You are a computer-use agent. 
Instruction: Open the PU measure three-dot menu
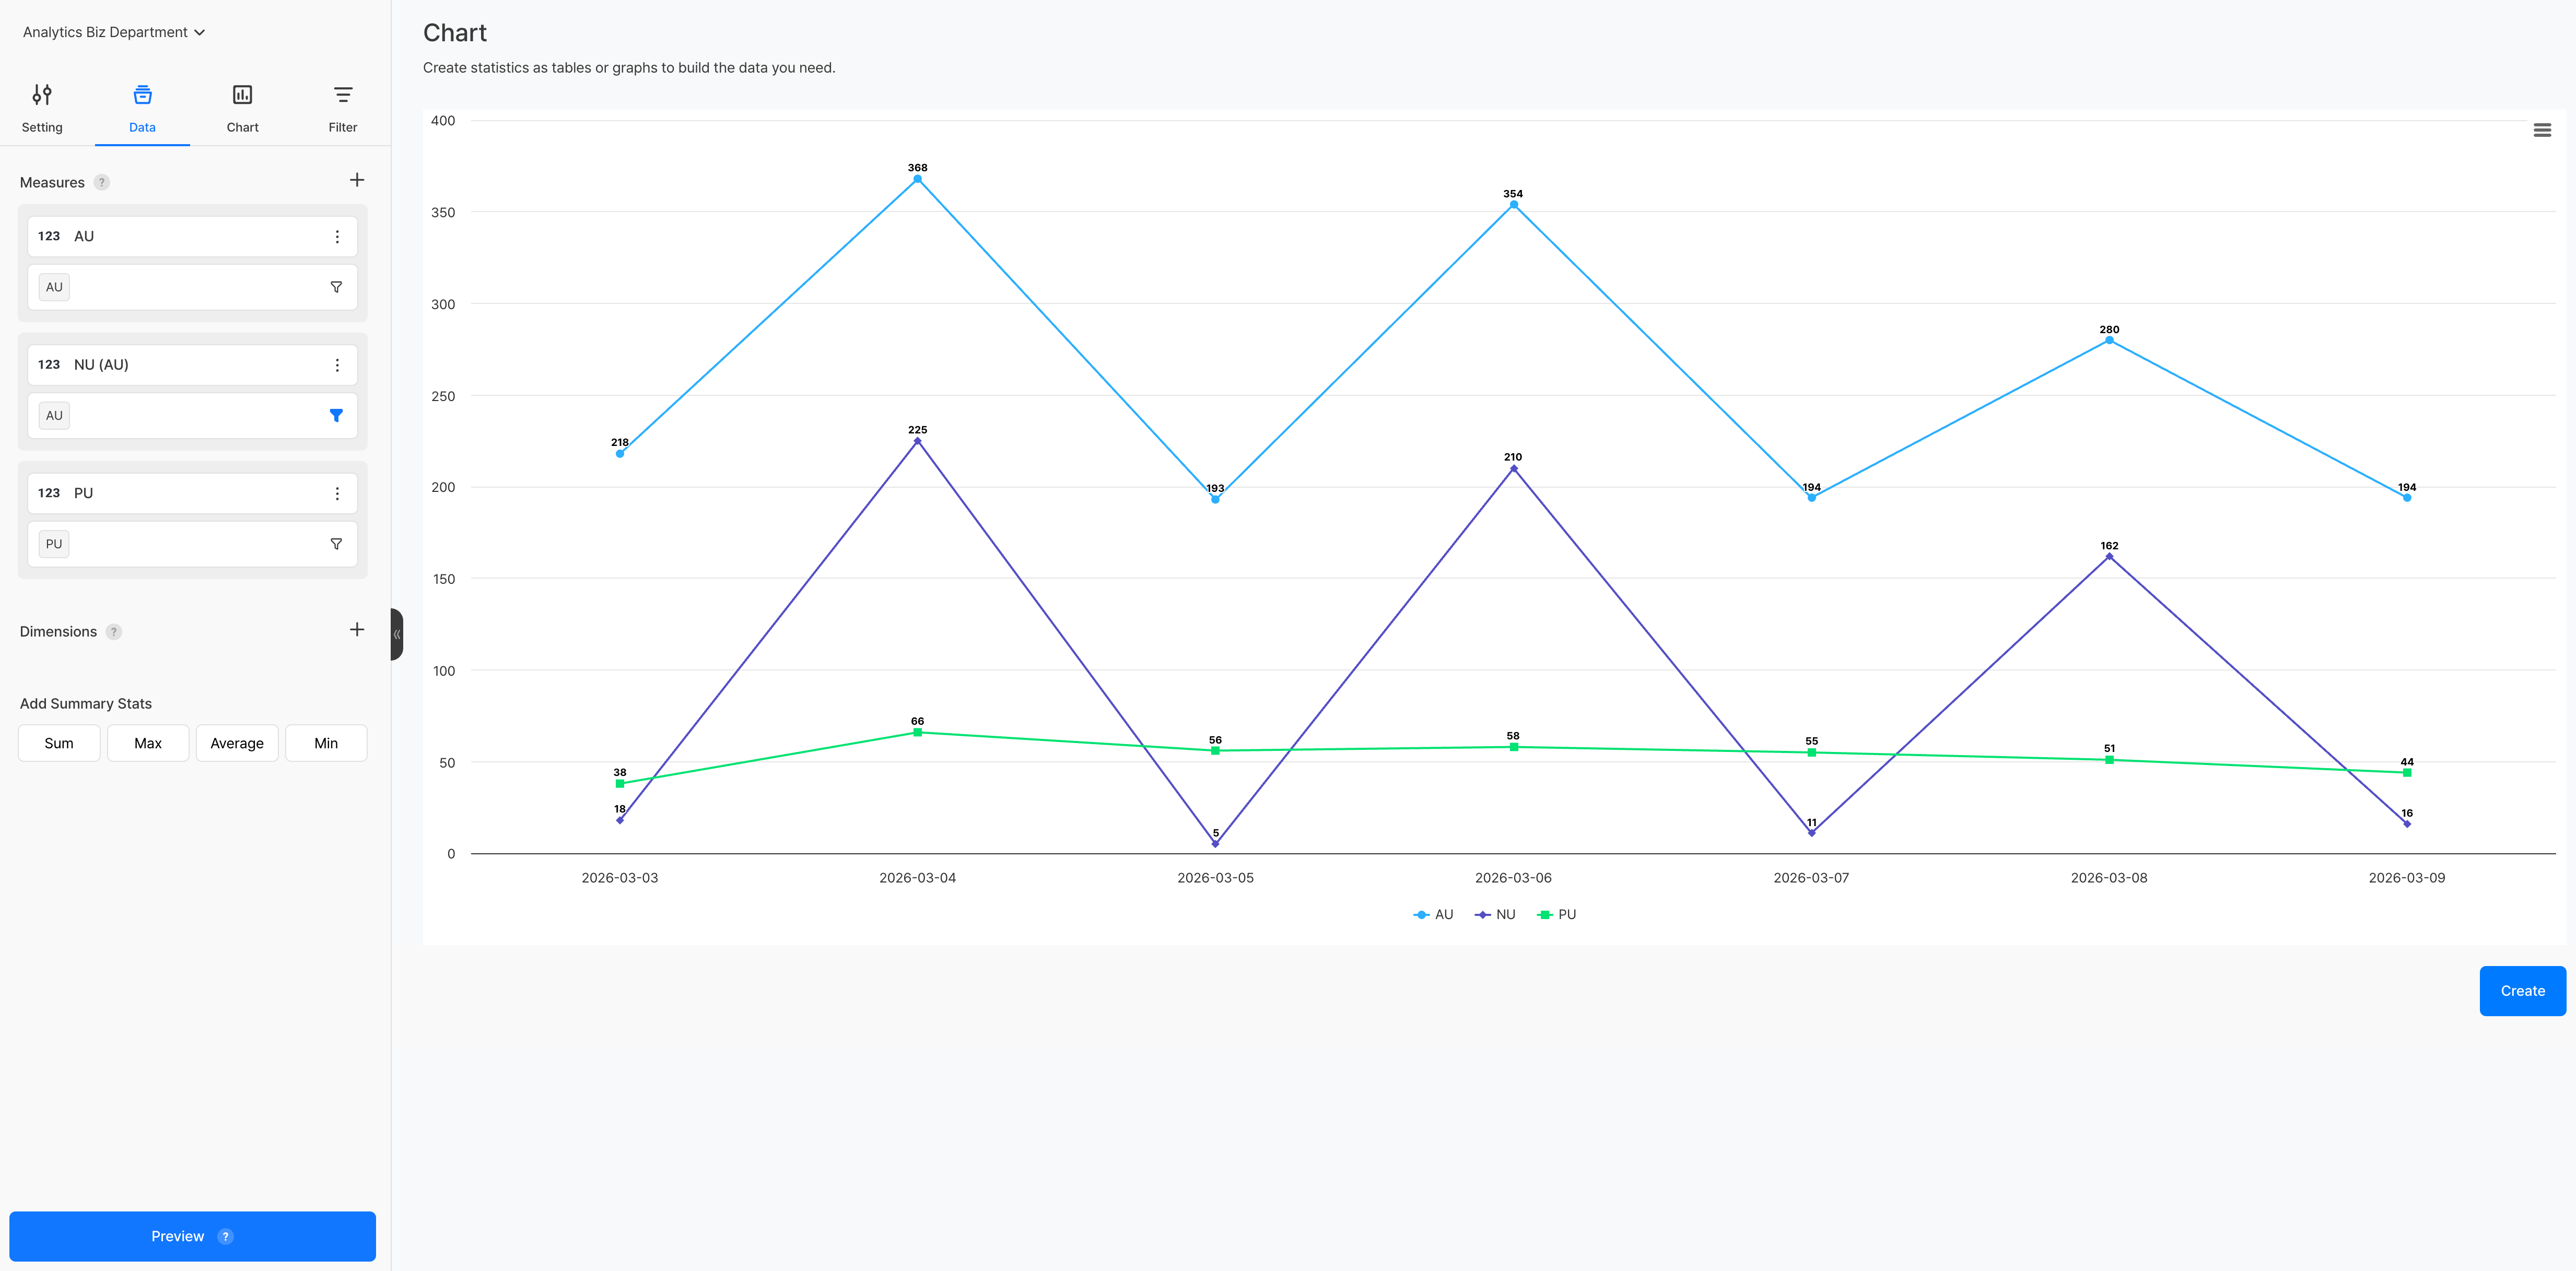coord(337,494)
